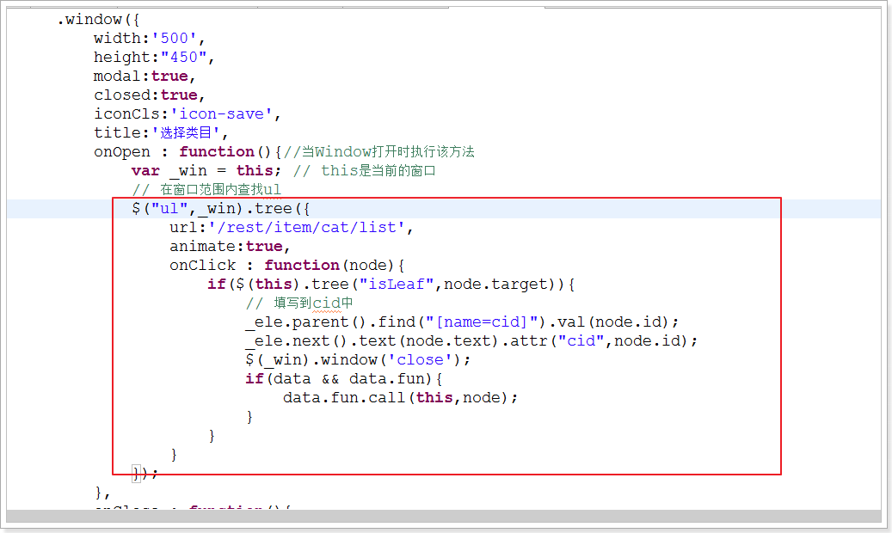The width and height of the screenshot is (892, 533).
Task: Click the title:'选择类目' line
Action: pos(161,132)
